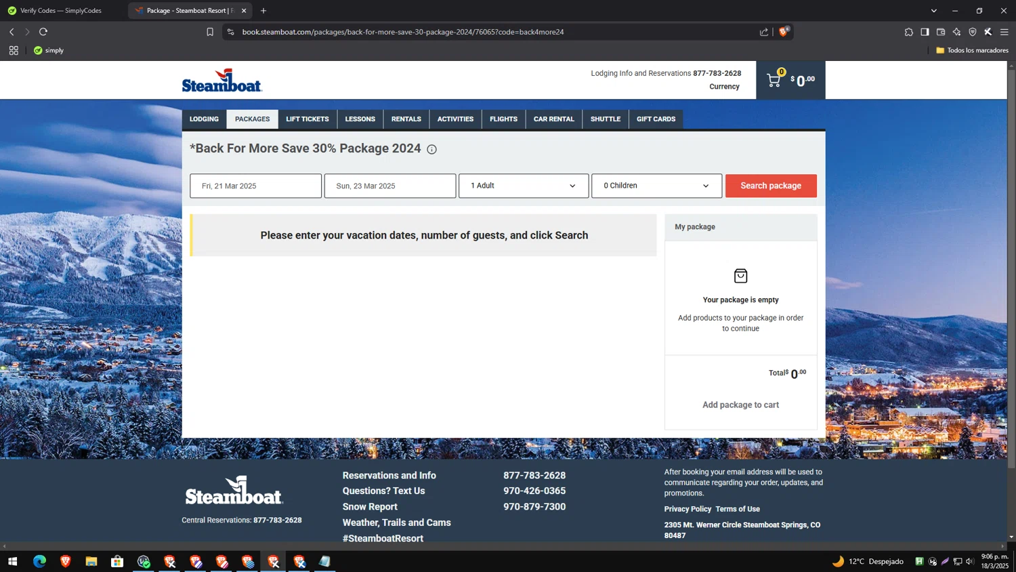Viewport: 1016px width, 572px height.
Task: Click the Steamboat logo in the header
Action: [221, 80]
